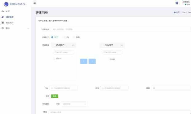Click the blue round system logo
Viewport: 191px width, 114px height.
click(x=6, y=4)
